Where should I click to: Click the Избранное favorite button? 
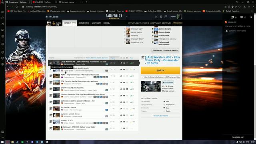pos(168,83)
